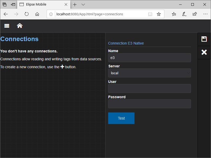Refresh the browser page
Image resolution: width=211 pixels, height=158 pixels.
pyautogui.click(x=27, y=14)
